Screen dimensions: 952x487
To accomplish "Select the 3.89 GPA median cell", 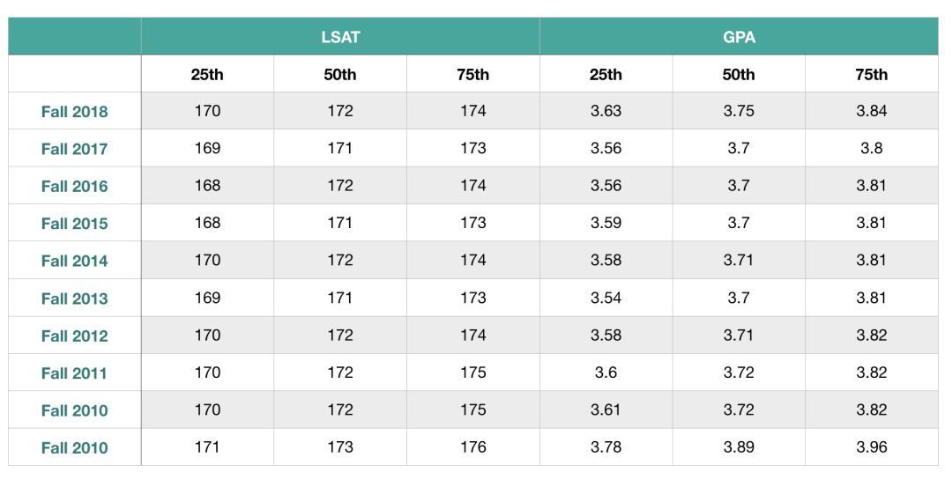I will pyautogui.click(x=739, y=447).
